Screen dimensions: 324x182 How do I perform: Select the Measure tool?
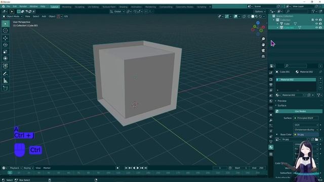[5, 81]
